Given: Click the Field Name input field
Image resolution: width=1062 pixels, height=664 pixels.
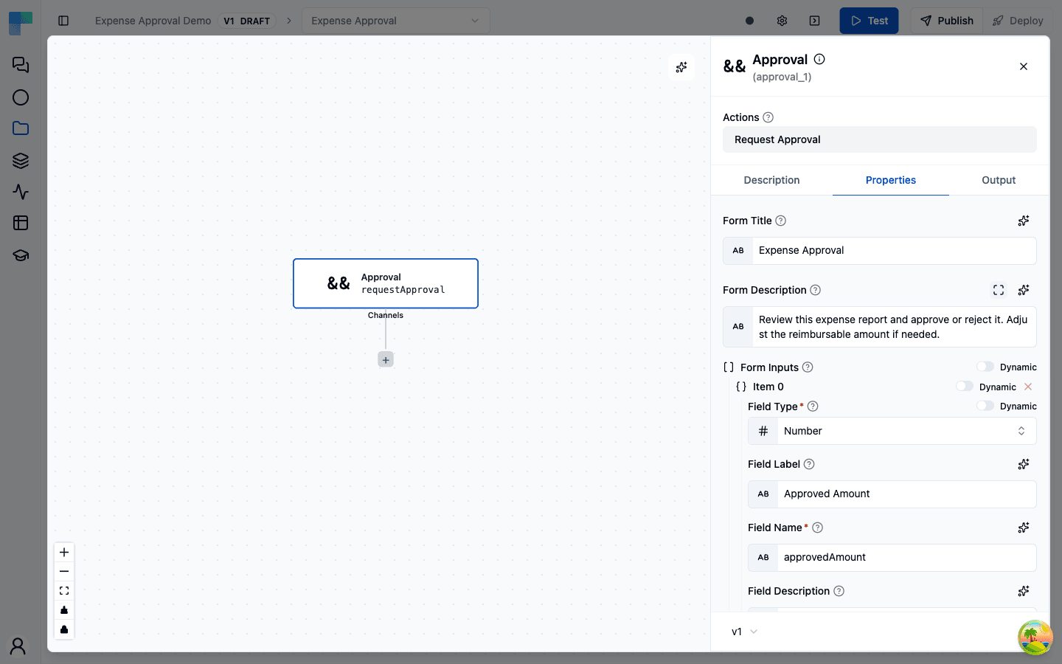Looking at the screenshot, I should (892, 558).
